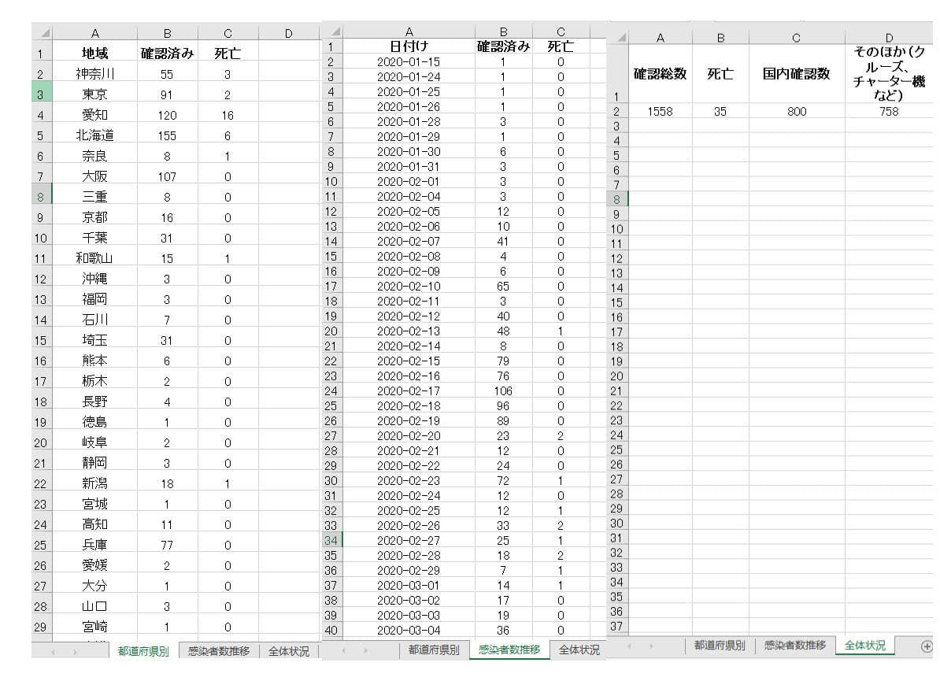This screenshot has height=681, width=940.
Task: Select column D header in the prefecture sheet
Action: pos(289,33)
